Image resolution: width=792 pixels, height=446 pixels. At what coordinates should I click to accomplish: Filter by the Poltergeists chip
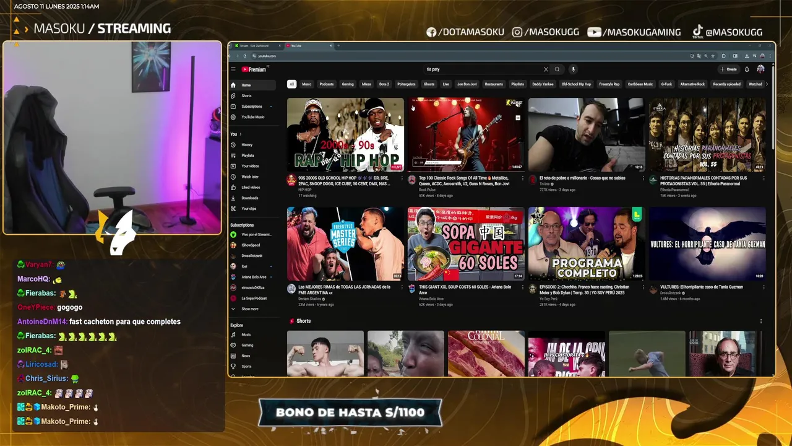[x=407, y=84]
